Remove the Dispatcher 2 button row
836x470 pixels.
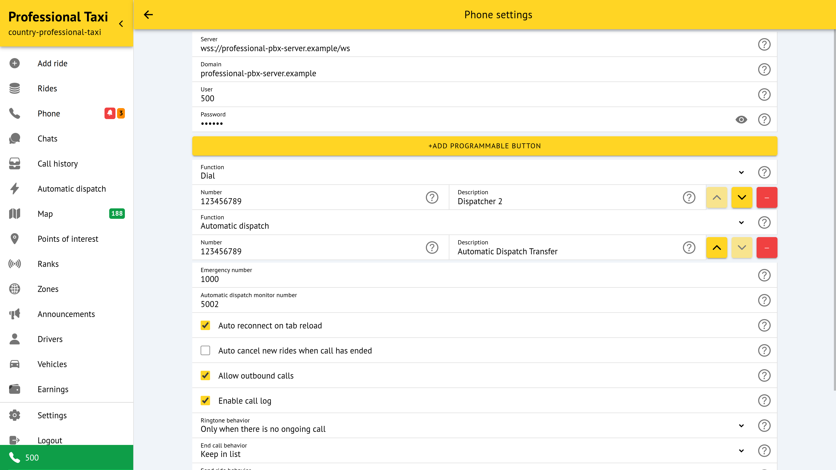pos(767,198)
